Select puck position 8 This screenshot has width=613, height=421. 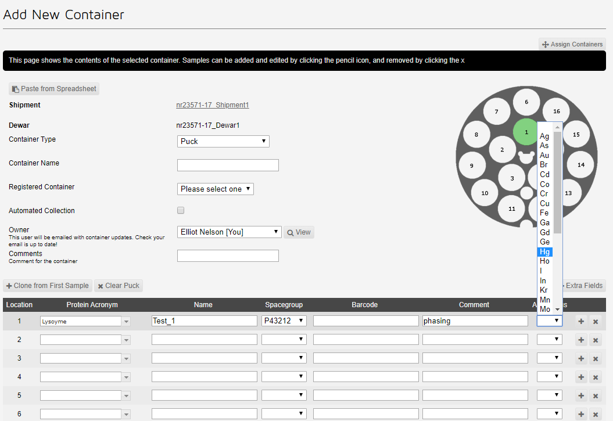pos(476,134)
